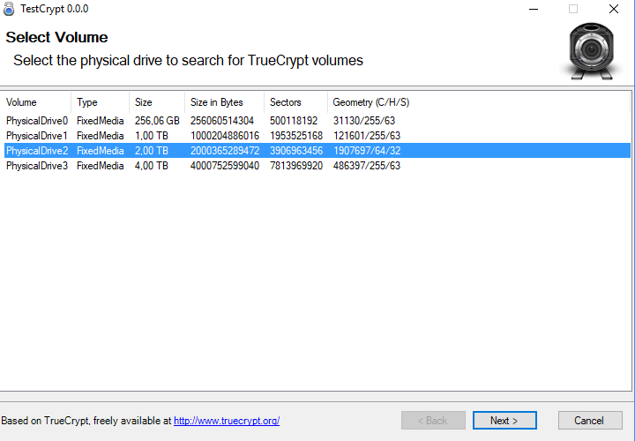Click byte value 1000204886016

pos(225,136)
